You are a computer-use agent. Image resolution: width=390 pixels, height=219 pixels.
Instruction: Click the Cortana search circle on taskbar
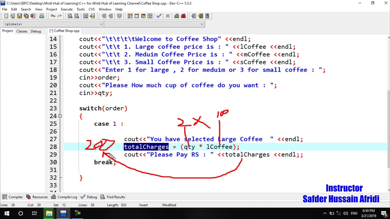point(21,214)
